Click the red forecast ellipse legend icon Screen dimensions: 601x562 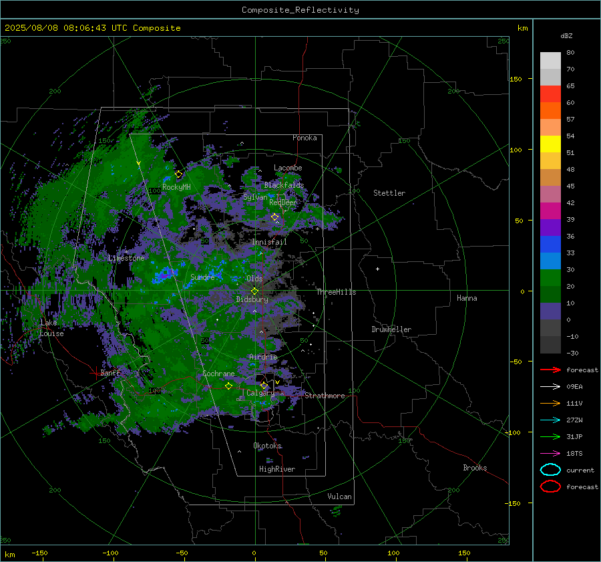click(x=550, y=486)
